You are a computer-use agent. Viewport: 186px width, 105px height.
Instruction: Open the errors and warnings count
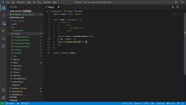click(x=25, y=103)
